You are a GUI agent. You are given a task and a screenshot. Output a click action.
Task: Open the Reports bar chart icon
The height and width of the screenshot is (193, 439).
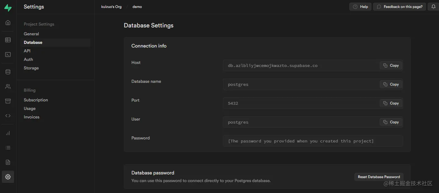pyautogui.click(x=8, y=133)
